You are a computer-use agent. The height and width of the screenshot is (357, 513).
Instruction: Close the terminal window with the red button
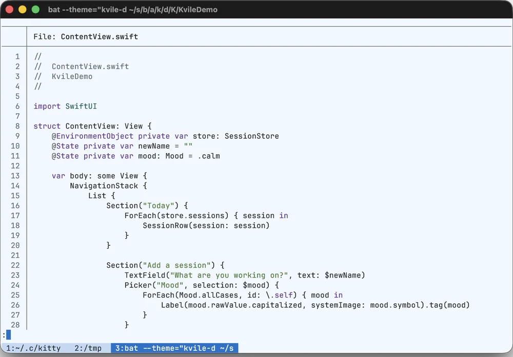point(9,9)
